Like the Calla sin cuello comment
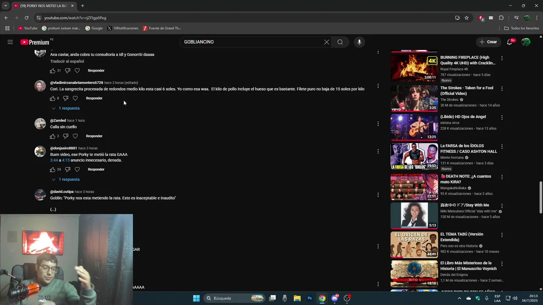Image resolution: width=543 pixels, height=305 pixels. coord(53,136)
